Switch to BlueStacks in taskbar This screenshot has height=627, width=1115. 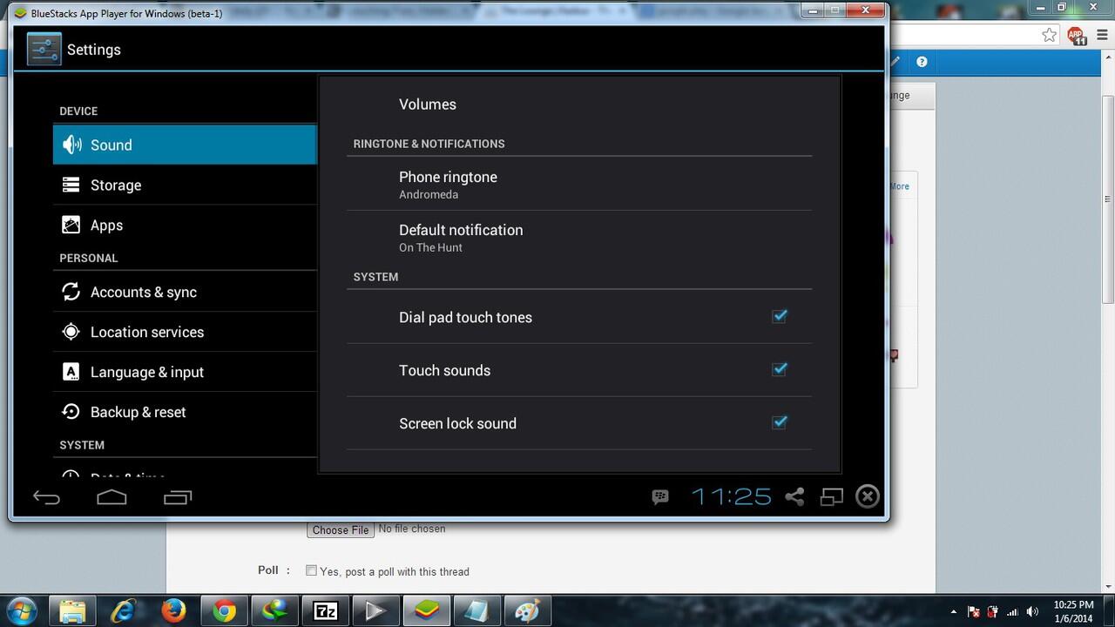point(426,611)
